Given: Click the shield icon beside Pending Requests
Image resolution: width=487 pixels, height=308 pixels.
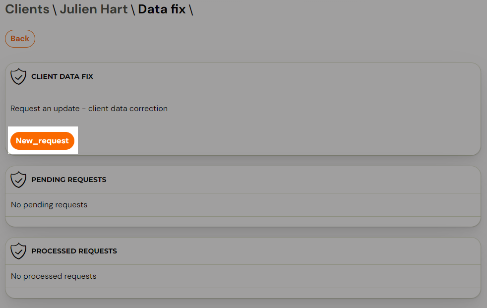Looking at the screenshot, I should [18, 180].
